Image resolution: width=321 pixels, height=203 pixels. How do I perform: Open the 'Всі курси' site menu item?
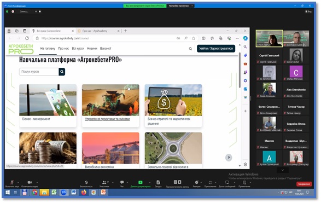(78, 49)
